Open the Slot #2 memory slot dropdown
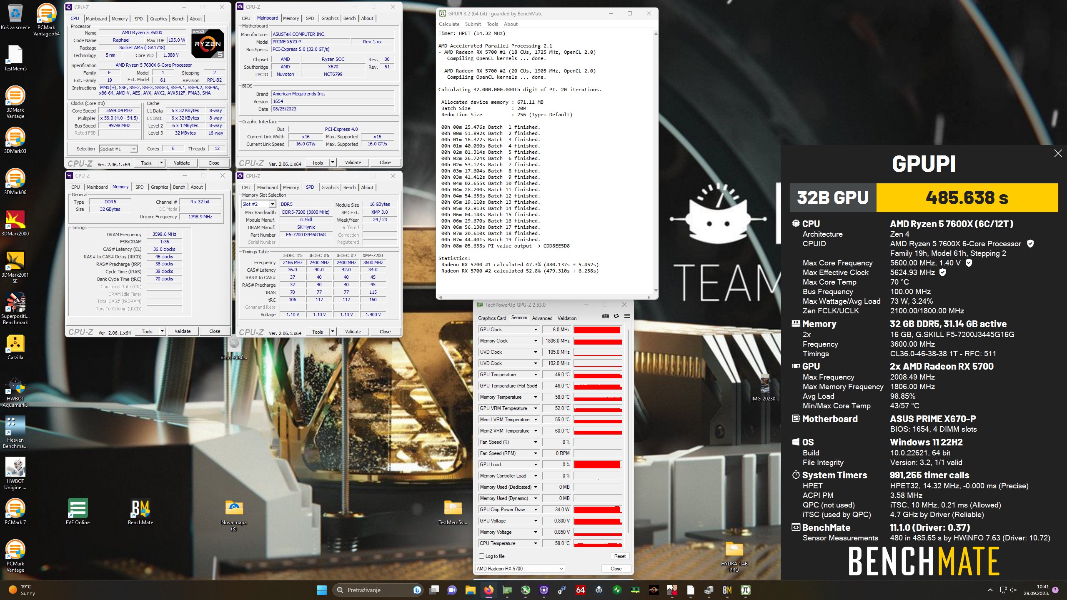 pyautogui.click(x=259, y=204)
